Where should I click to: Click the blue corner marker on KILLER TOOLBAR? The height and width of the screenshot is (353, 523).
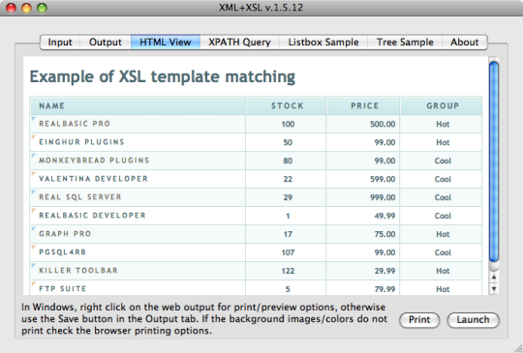33,265
